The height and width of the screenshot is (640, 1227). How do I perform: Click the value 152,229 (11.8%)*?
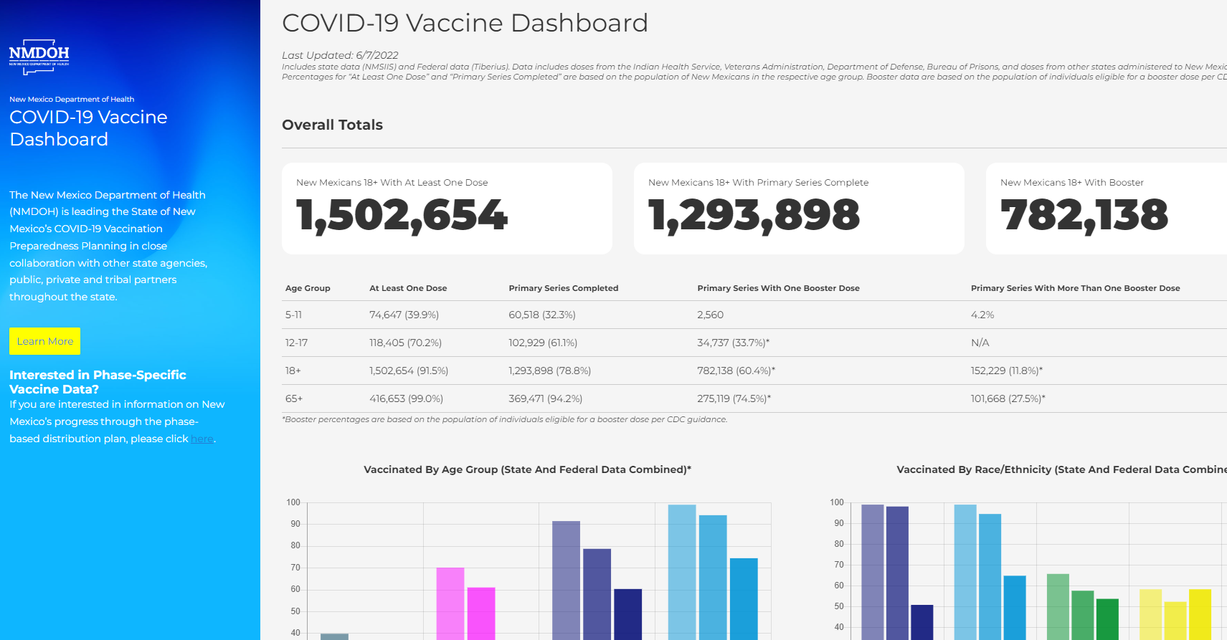(x=1007, y=371)
